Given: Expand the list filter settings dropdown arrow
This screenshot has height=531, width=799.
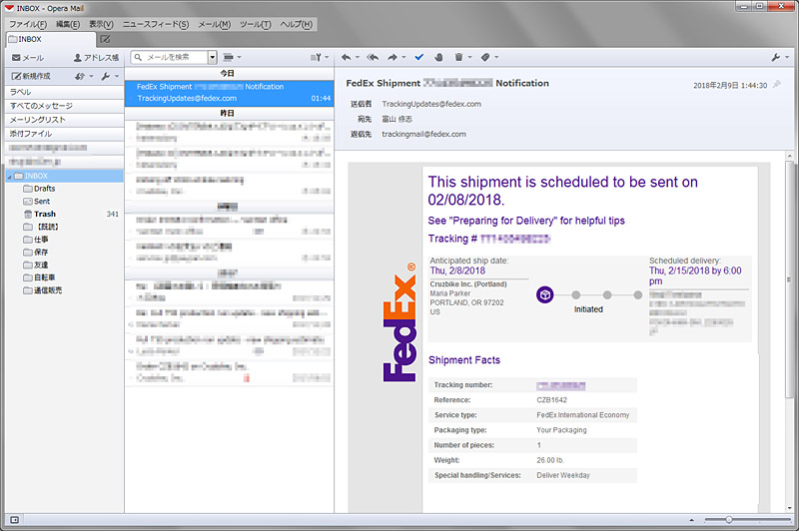Looking at the screenshot, I should (327, 57).
